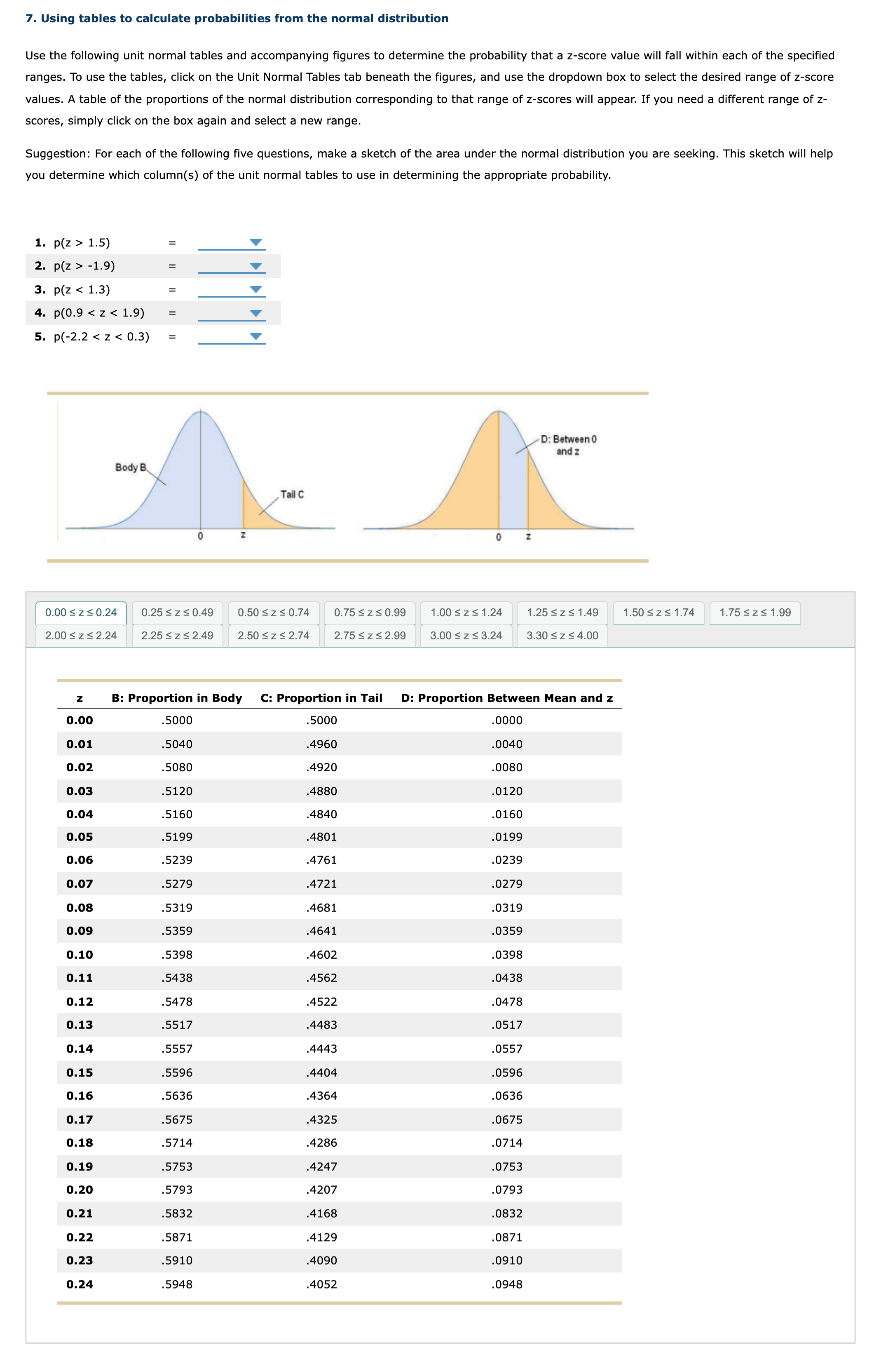The image size is (881, 1352).
Task: Open dropdown for p(z > -1.9) answer
Action: pyautogui.click(x=232, y=266)
